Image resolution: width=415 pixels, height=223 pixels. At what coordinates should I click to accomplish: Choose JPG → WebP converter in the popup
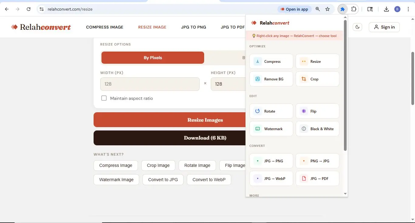271,178
